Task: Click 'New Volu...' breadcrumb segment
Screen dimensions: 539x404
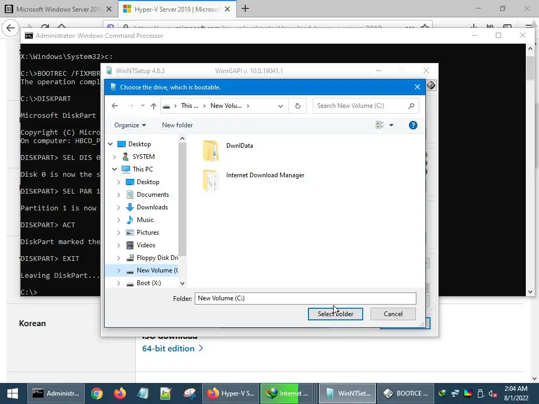Action: coord(226,106)
